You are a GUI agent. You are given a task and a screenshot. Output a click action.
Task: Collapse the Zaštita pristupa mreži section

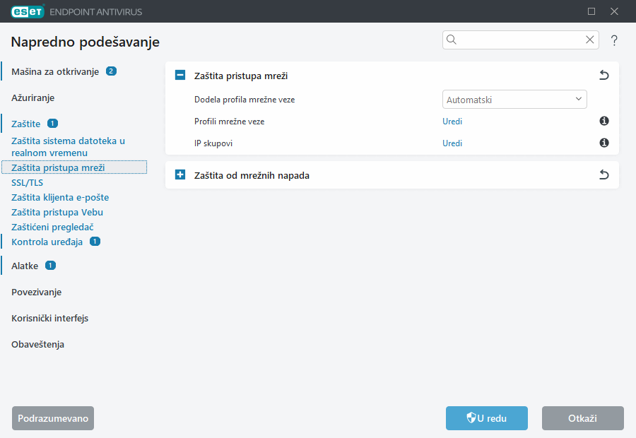coord(180,75)
